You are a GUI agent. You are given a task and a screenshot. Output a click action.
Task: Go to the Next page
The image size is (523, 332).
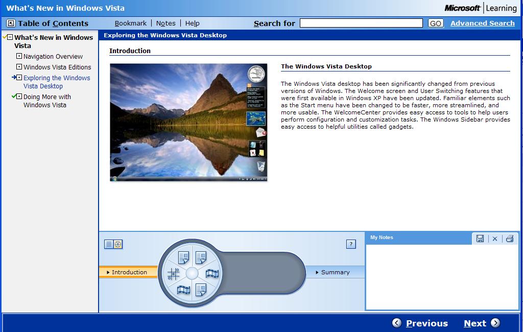pos(475,323)
